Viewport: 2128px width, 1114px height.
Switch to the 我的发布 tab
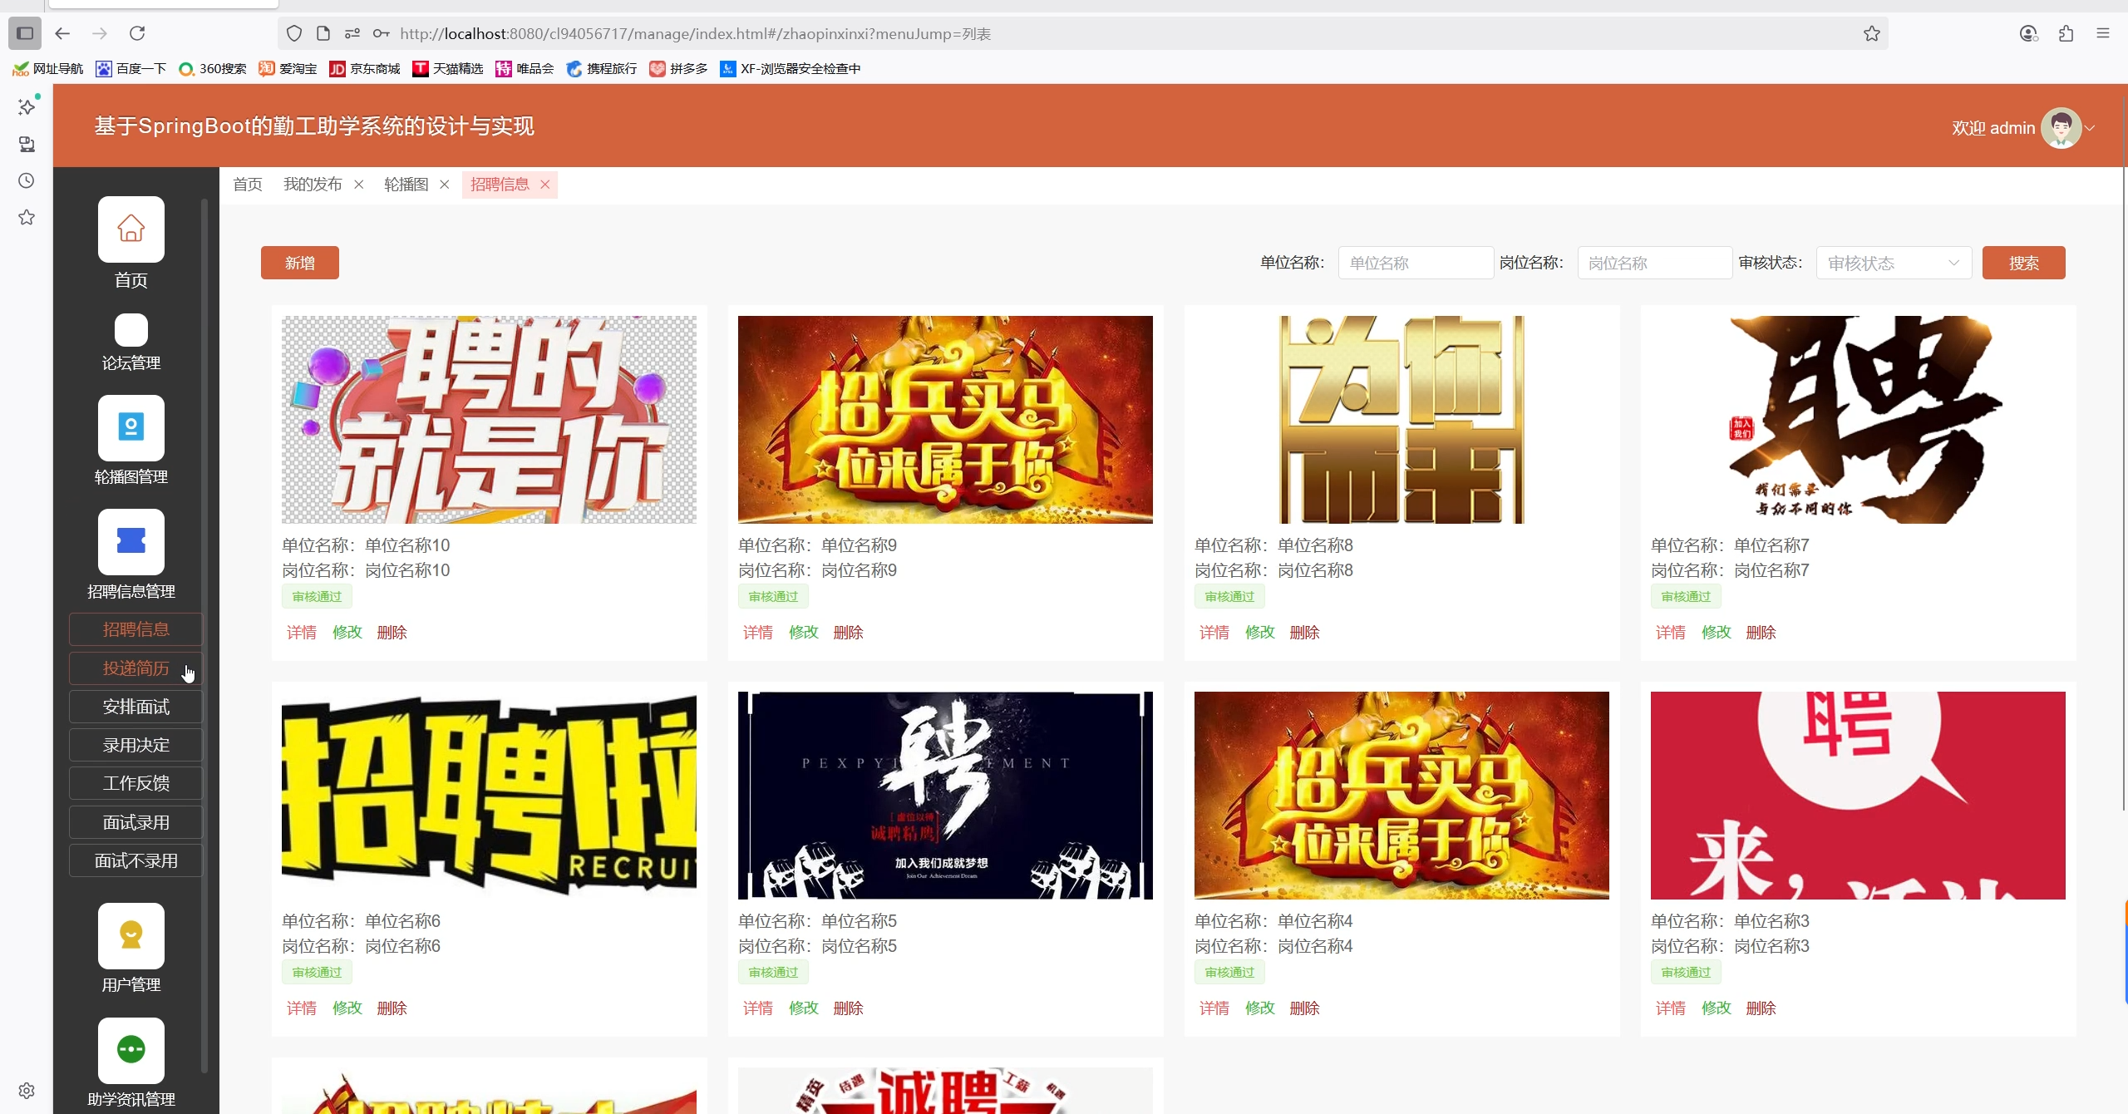313,185
